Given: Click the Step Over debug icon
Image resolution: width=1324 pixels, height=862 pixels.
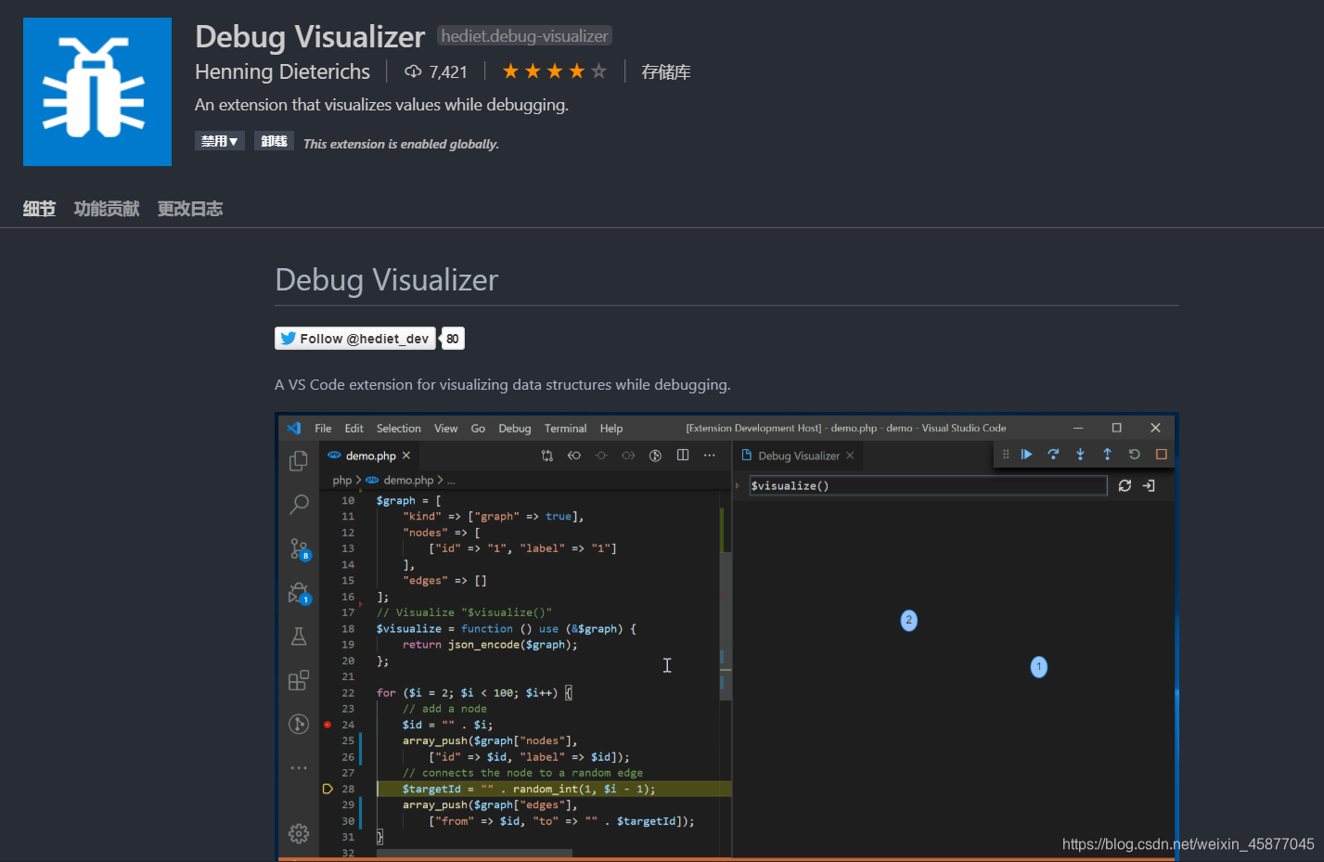Looking at the screenshot, I should [1053, 454].
